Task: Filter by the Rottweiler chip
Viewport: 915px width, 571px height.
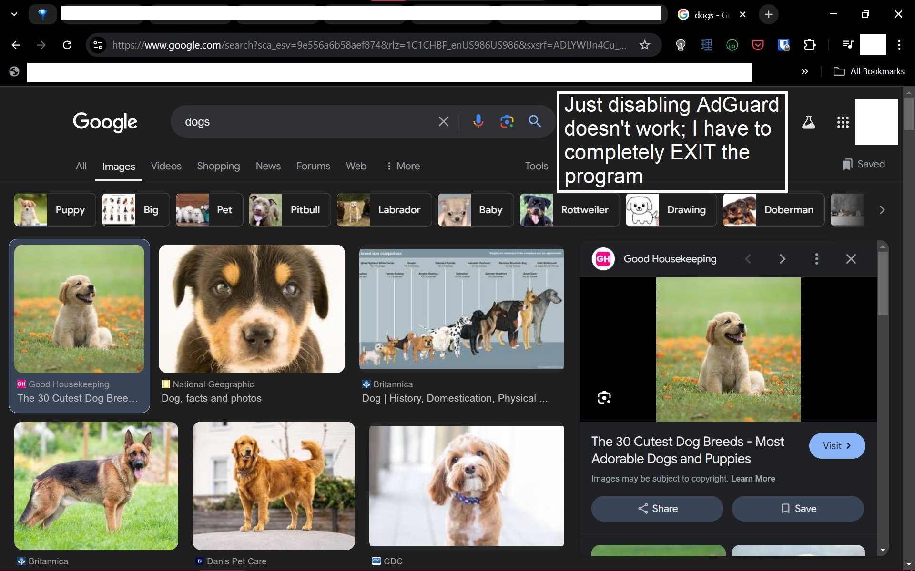Action: 569,210
